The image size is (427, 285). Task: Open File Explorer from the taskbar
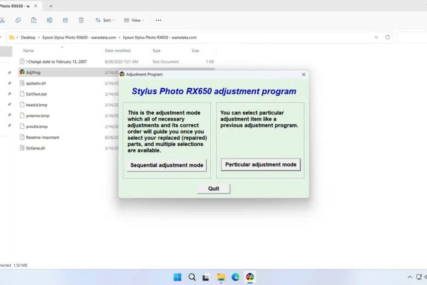click(221, 277)
